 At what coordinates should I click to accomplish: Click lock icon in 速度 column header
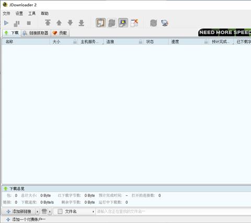tap(206, 42)
